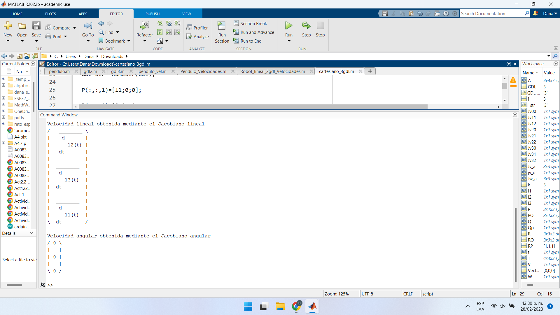Viewport: 560px width, 315px height.
Task: Open the Profiler tool
Action: pos(197,28)
